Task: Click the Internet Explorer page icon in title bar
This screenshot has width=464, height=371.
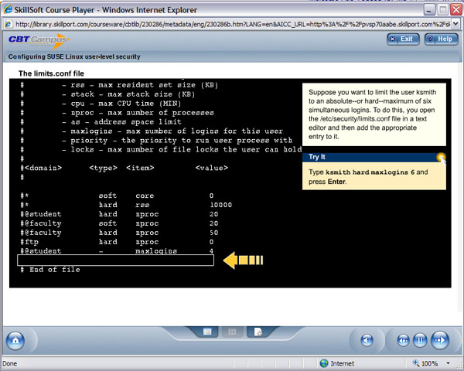Action: pyautogui.click(x=9, y=7)
